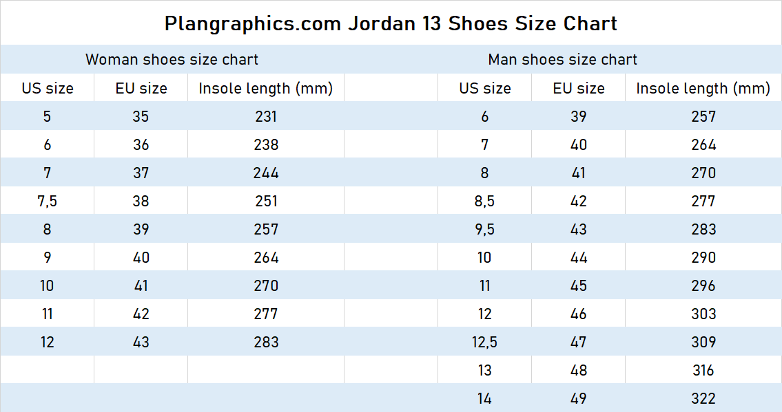Select the man EU size 49 cell

(x=578, y=398)
